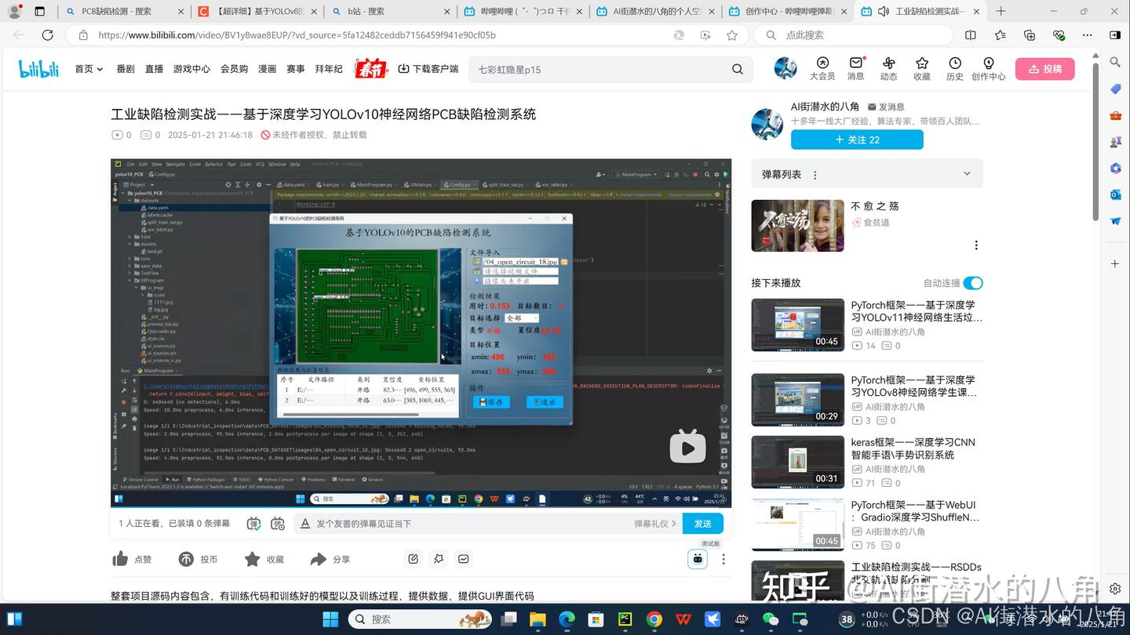Click the TV play icon on the video player
Viewport: 1130px width, 635px height.
[687, 447]
